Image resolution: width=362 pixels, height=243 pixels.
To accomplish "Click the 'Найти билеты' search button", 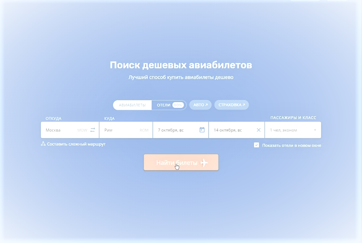I will click(x=181, y=162).
